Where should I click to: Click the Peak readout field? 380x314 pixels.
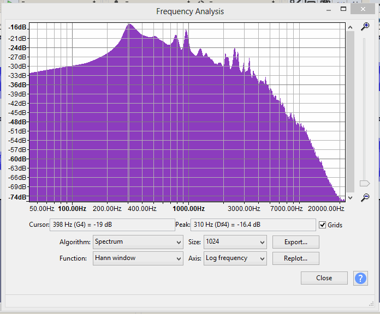coord(253,225)
